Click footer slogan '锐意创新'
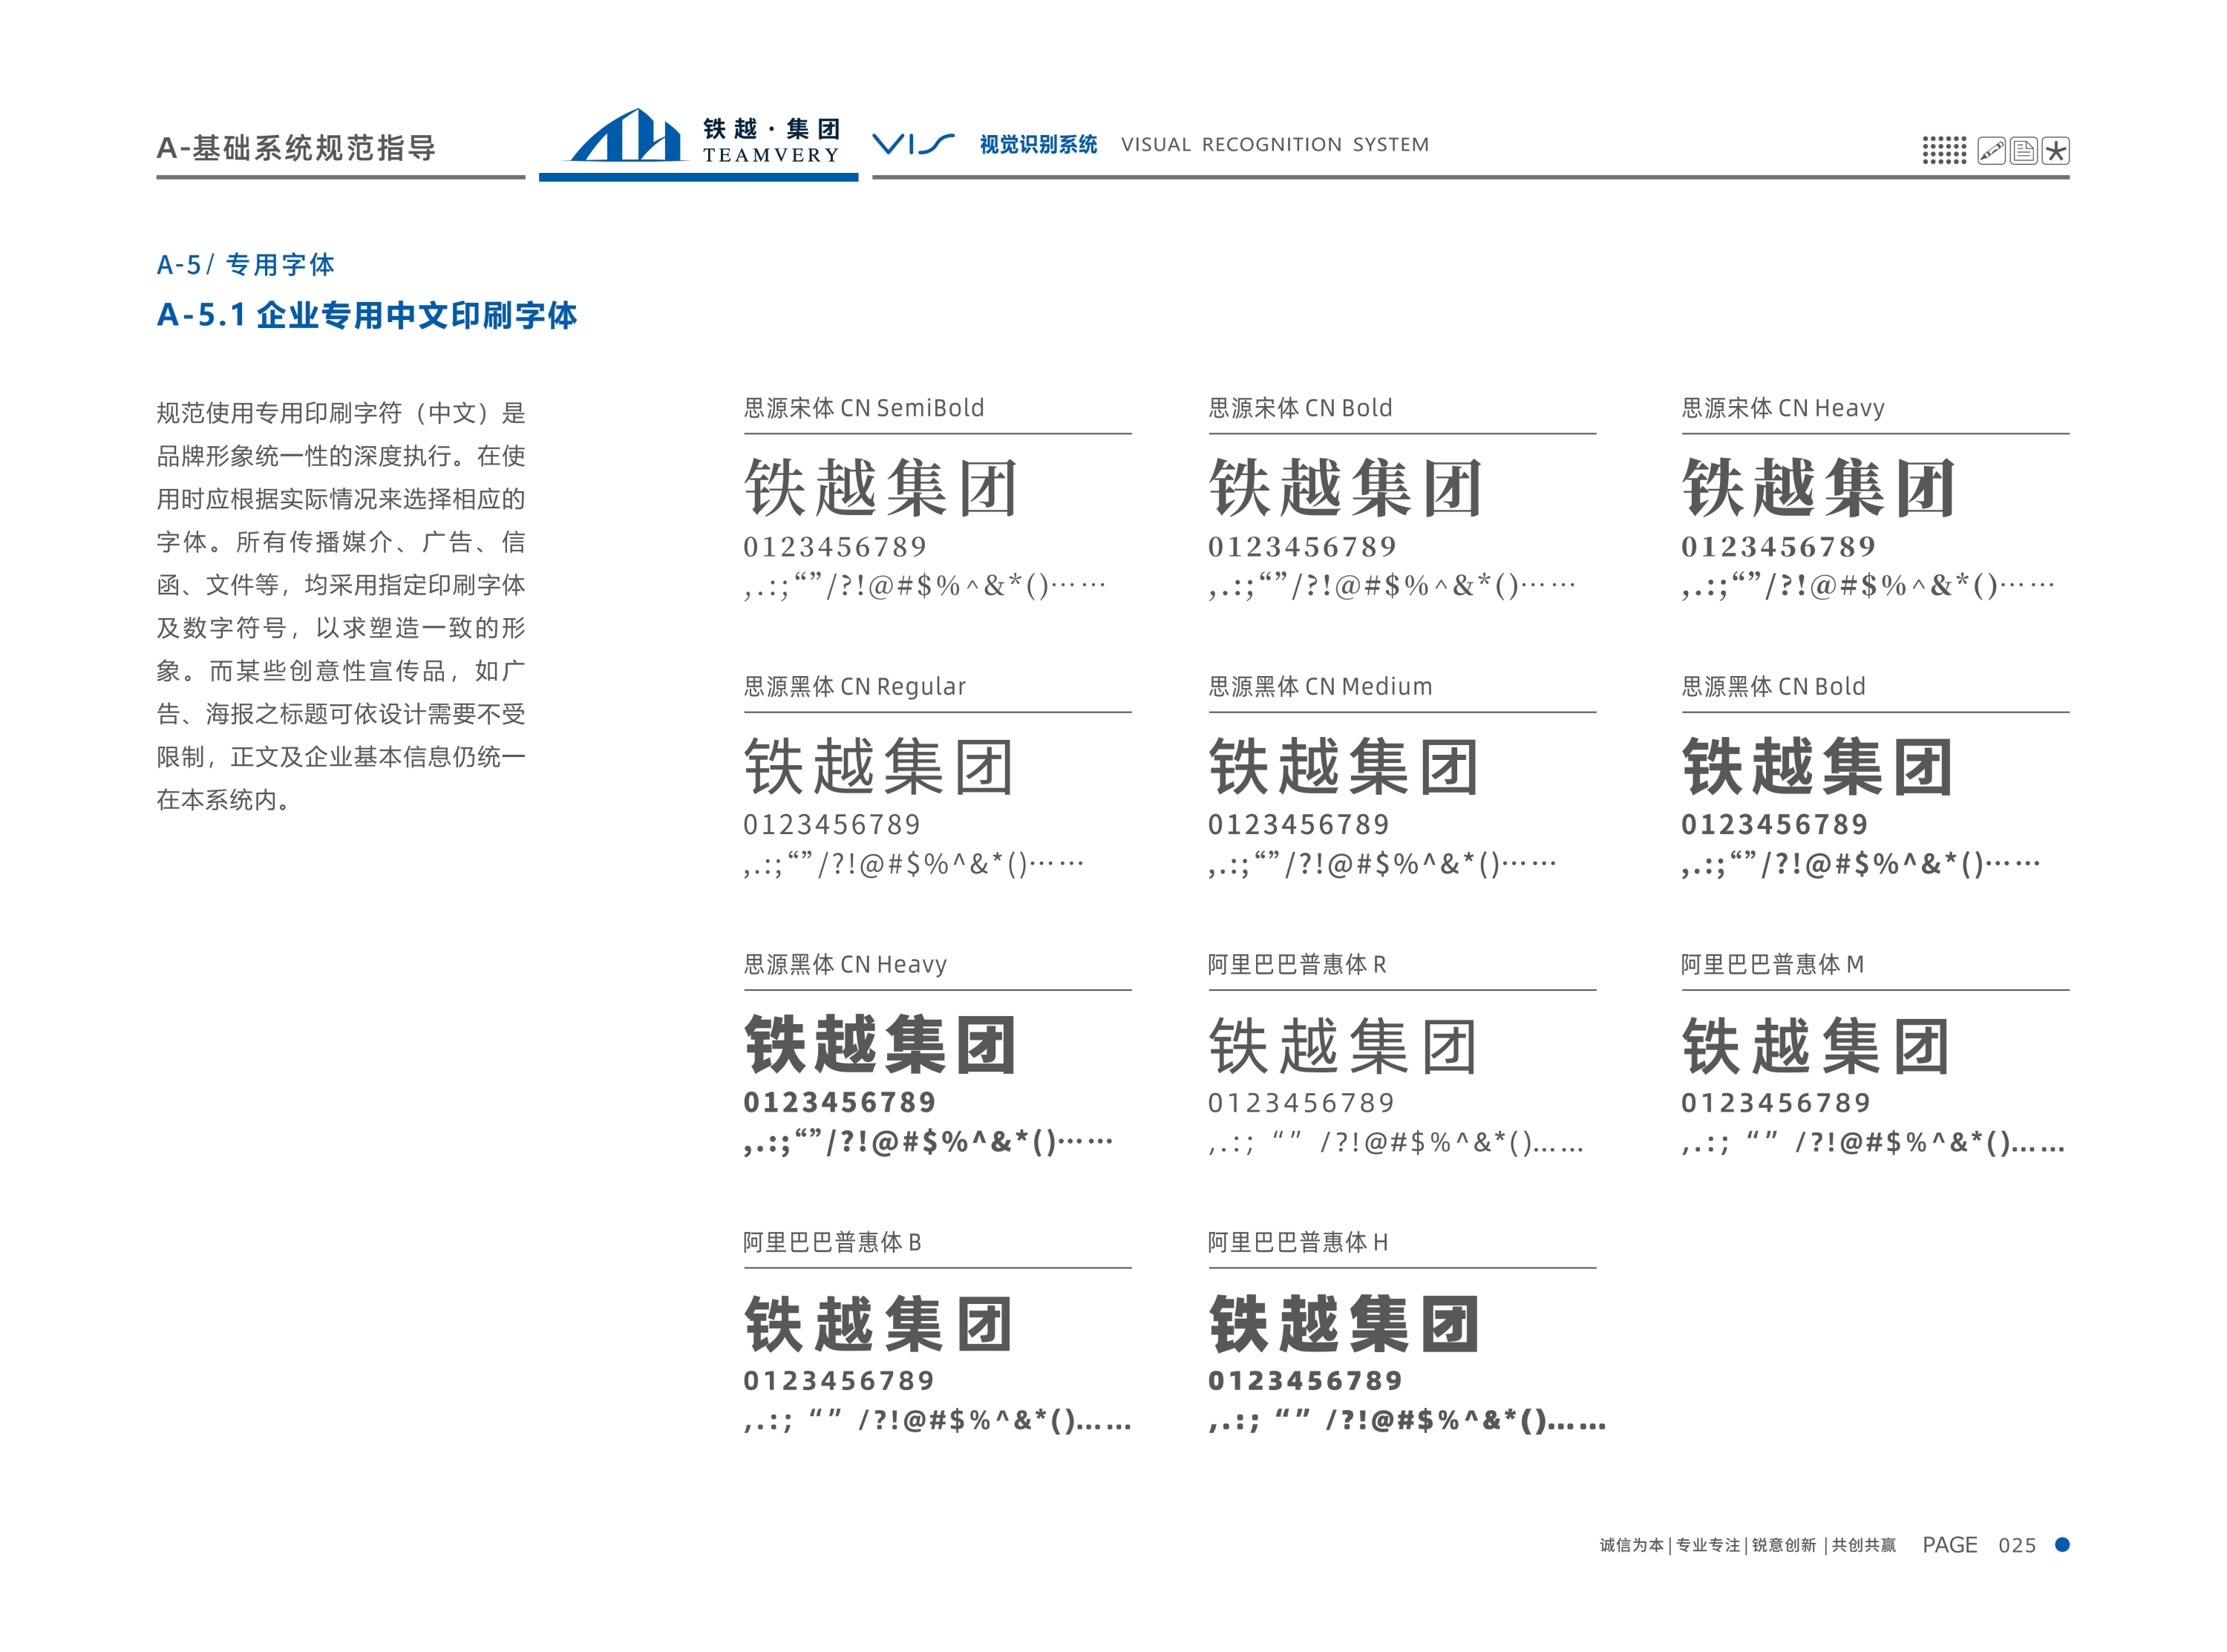Screen dimensions: 2227x1652 click(x=1784, y=1545)
